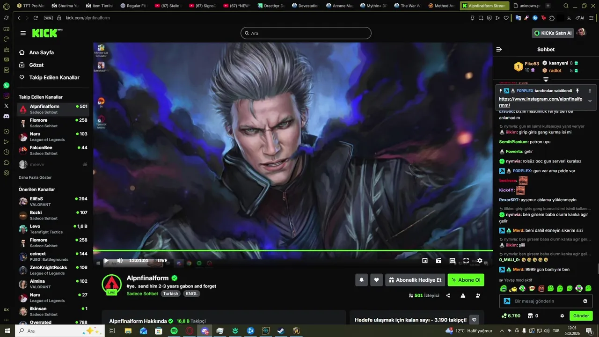Image resolution: width=599 pixels, height=337 pixels.
Task: Toggle the browser VPN badge
Action: point(48,18)
